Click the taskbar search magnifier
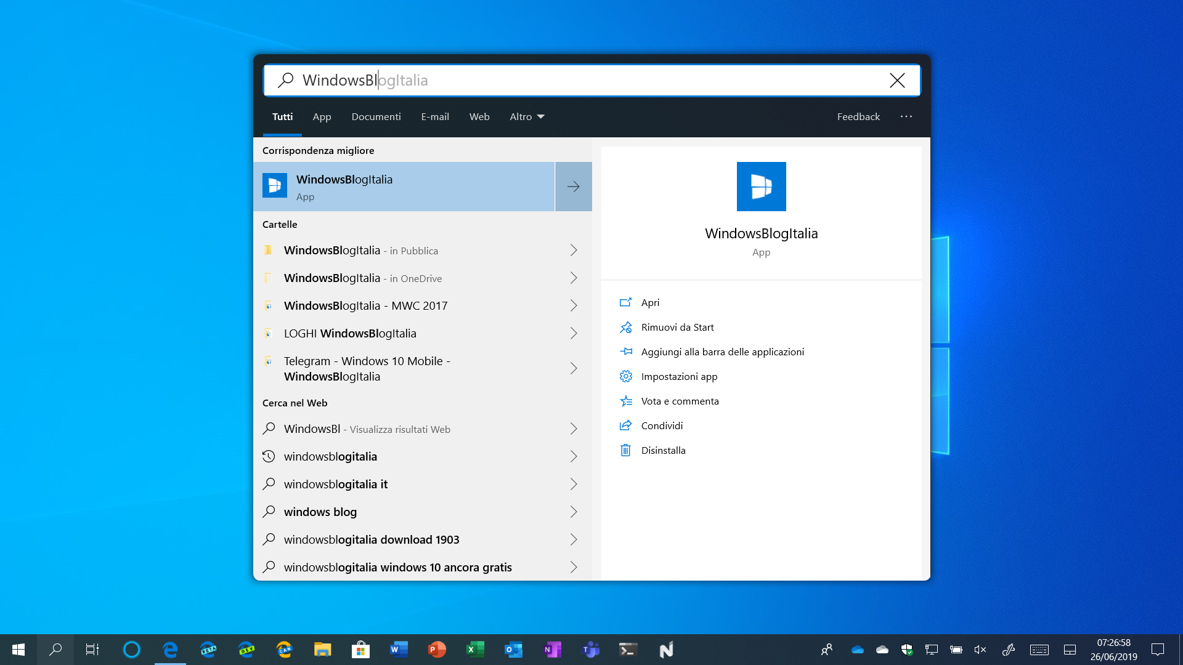Image resolution: width=1183 pixels, height=665 pixels. tap(55, 650)
